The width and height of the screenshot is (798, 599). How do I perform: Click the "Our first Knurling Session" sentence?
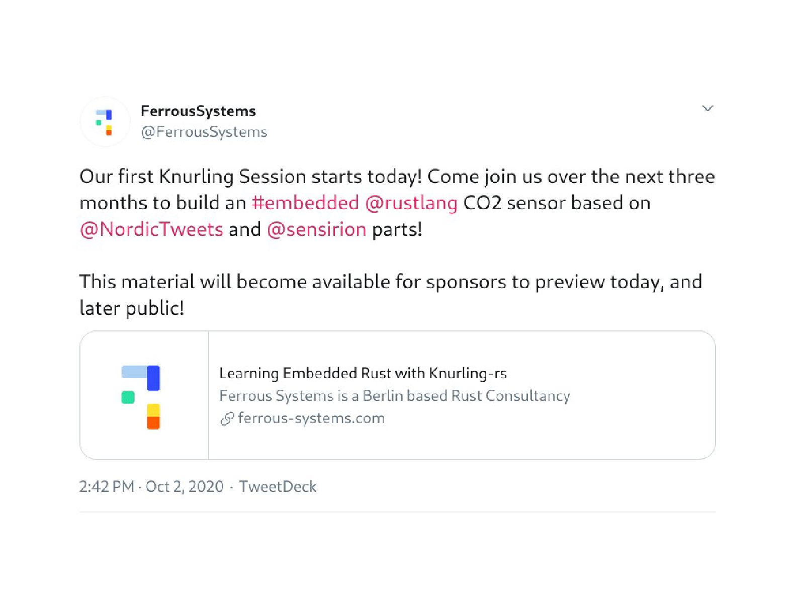click(x=250, y=177)
